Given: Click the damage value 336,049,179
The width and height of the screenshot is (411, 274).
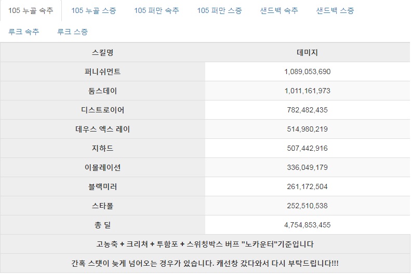Looking at the screenshot, I should click(308, 167).
